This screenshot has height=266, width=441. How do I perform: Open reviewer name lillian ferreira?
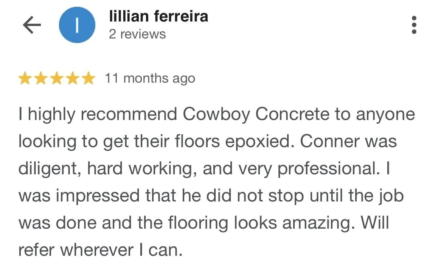(x=158, y=16)
